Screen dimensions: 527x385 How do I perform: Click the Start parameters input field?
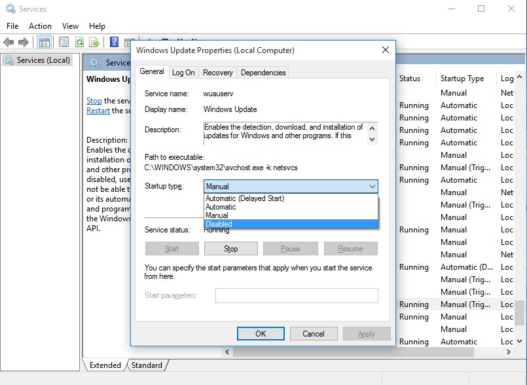[x=297, y=295]
